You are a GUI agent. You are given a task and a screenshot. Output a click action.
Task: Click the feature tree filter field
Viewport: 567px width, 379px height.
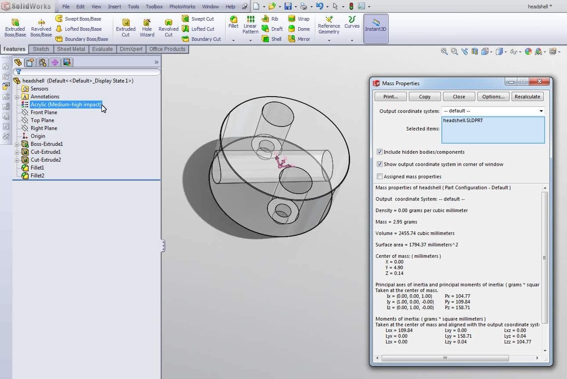[87, 72]
